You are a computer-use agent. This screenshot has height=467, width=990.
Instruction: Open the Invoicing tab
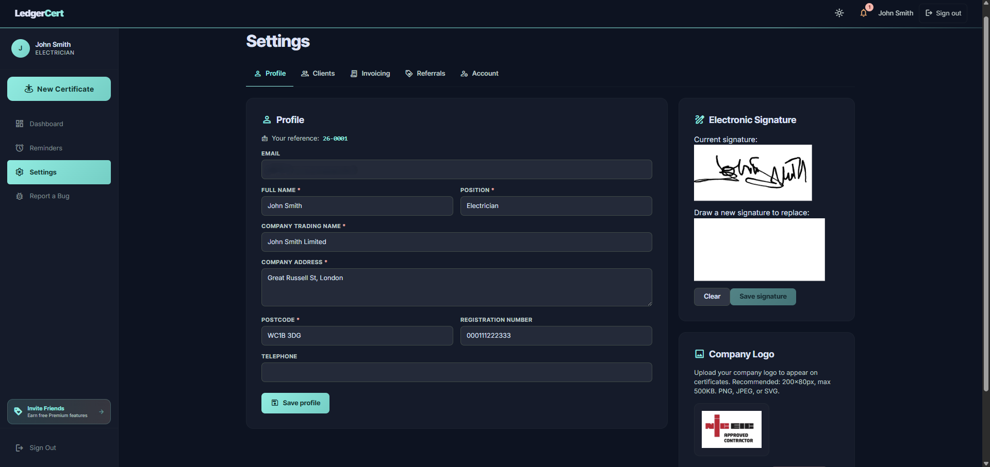[x=370, y=73]
